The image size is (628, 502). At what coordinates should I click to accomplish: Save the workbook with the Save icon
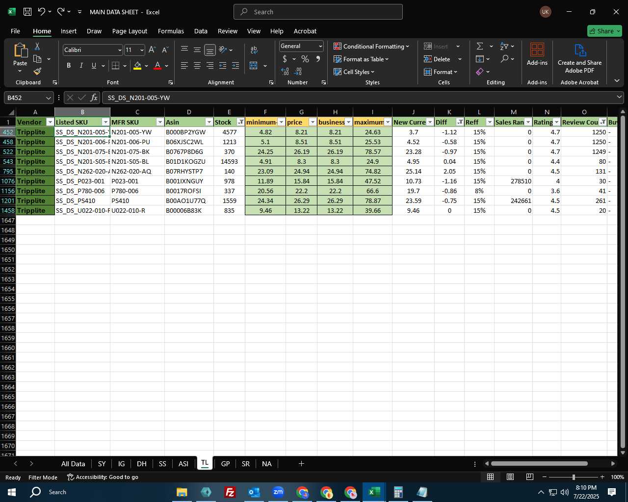27,12
